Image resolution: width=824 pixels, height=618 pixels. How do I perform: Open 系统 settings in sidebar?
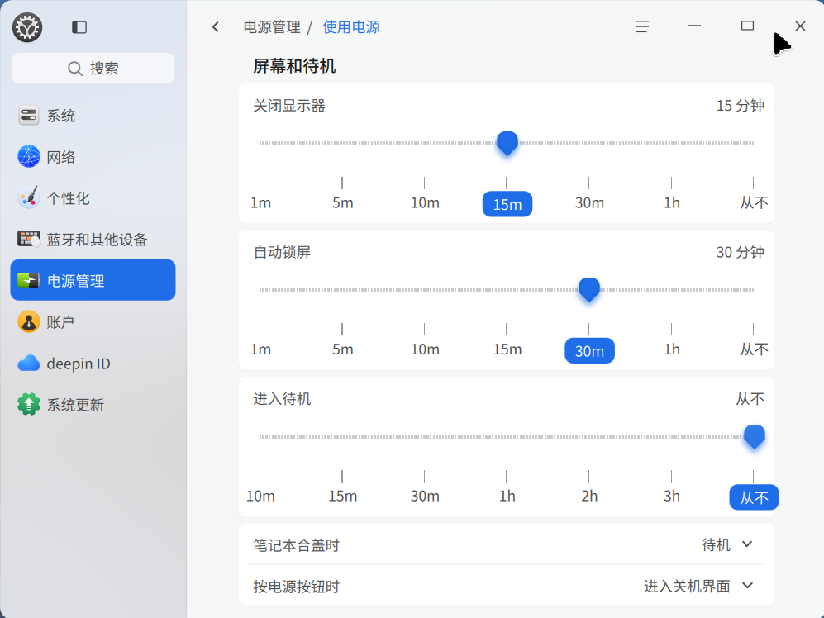[93, 116]
